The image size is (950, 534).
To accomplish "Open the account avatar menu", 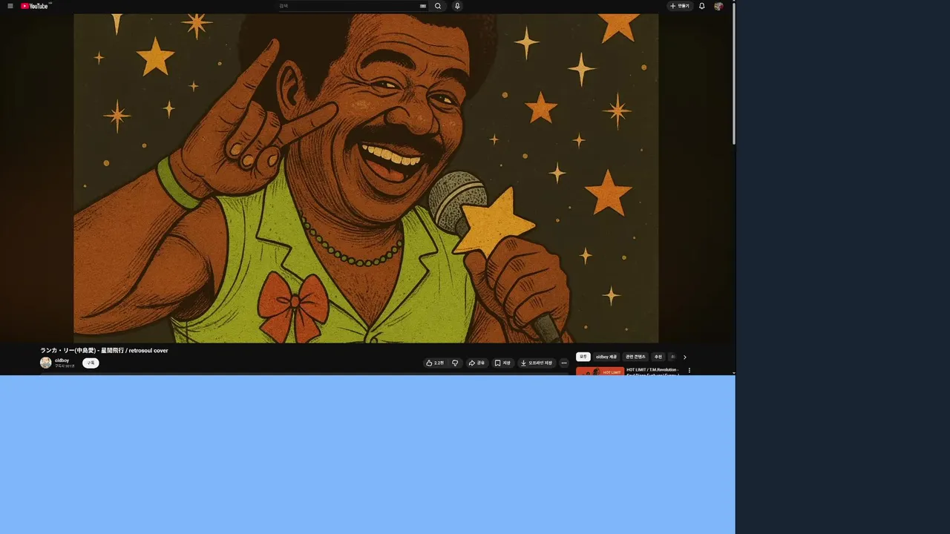I will 718,6.
